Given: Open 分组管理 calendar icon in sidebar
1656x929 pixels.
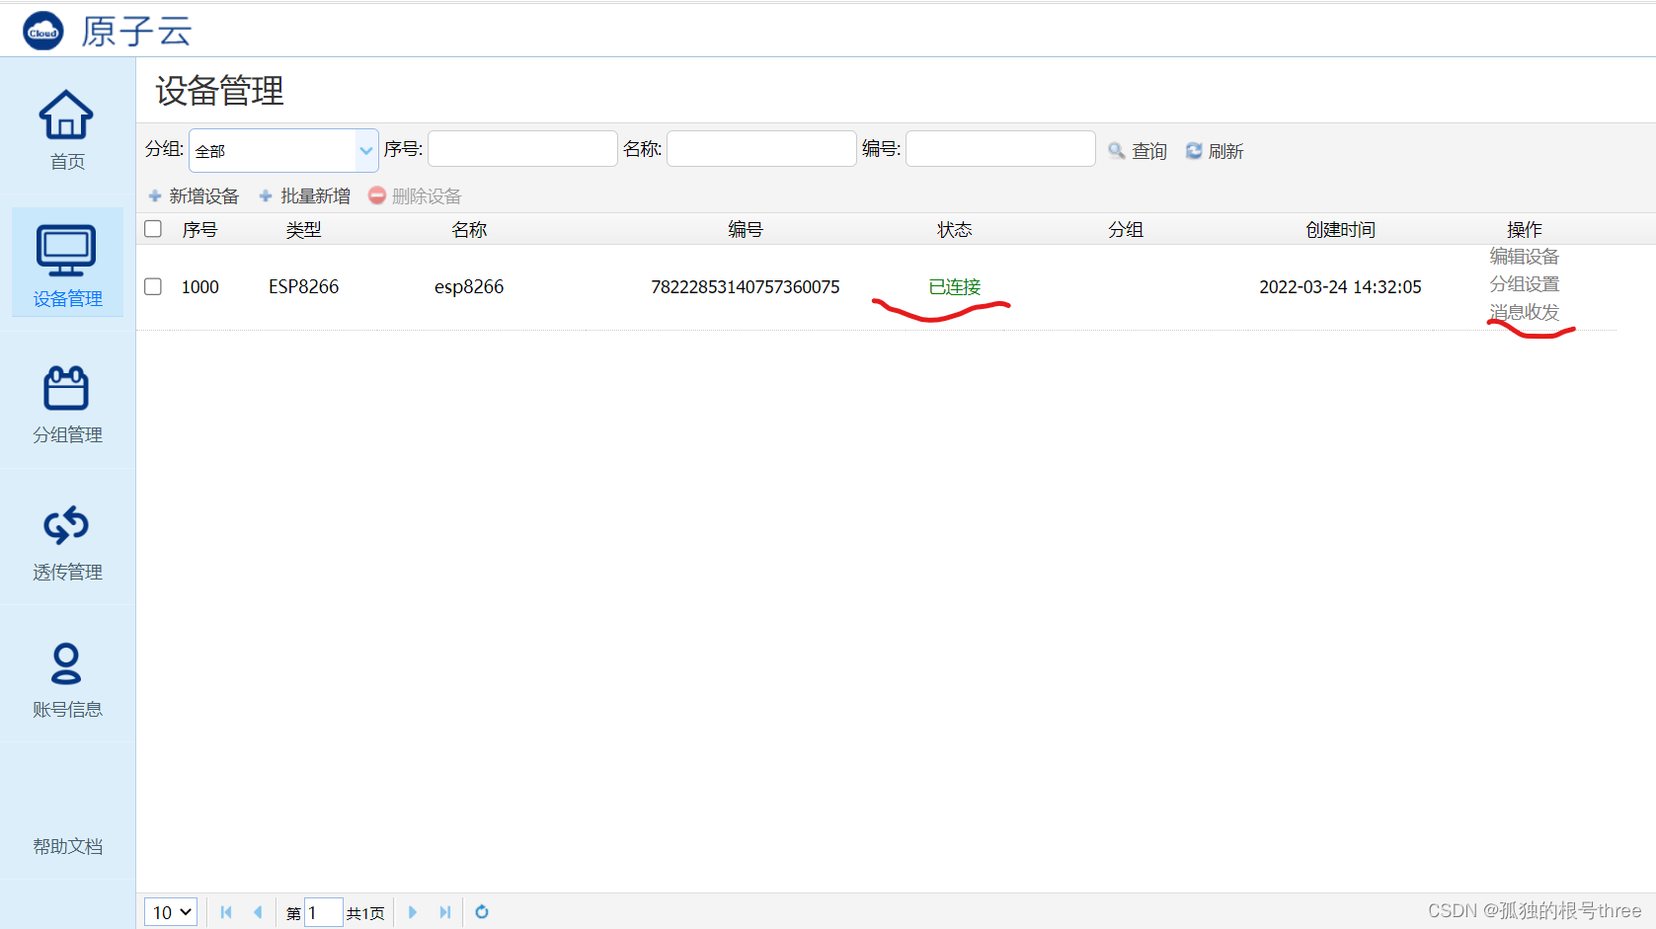Looking at the screenshot, I should (66, 388).
